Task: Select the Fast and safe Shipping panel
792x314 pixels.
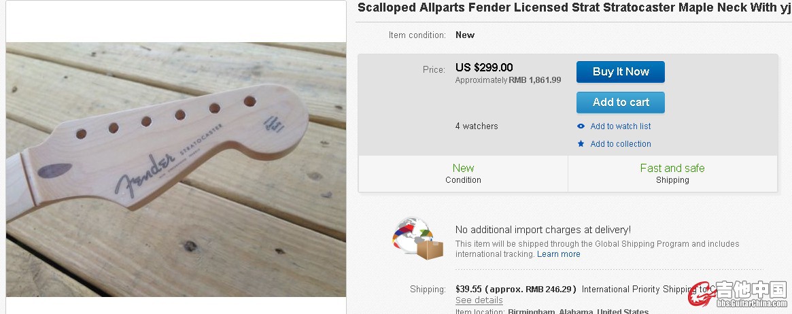Action: [672, 173]
